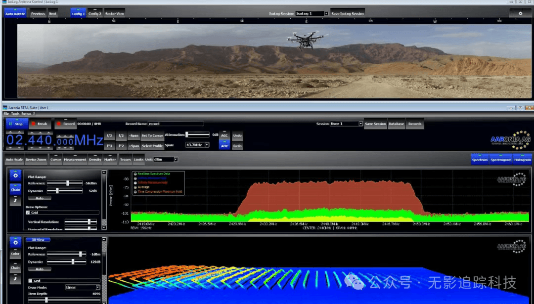This screenshot has height=304, width=534.
Task: Adjust the Attenuation slider
Action: [187, 135]
